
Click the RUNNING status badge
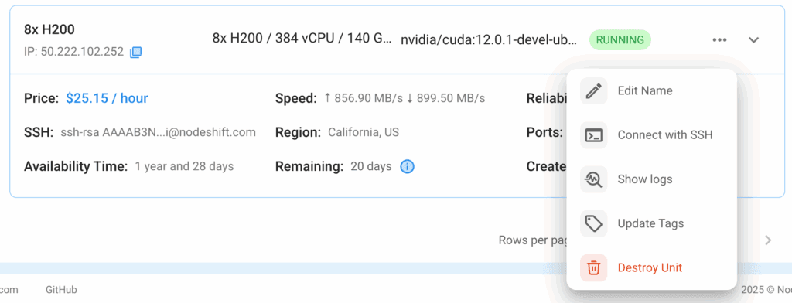[620, 40]
